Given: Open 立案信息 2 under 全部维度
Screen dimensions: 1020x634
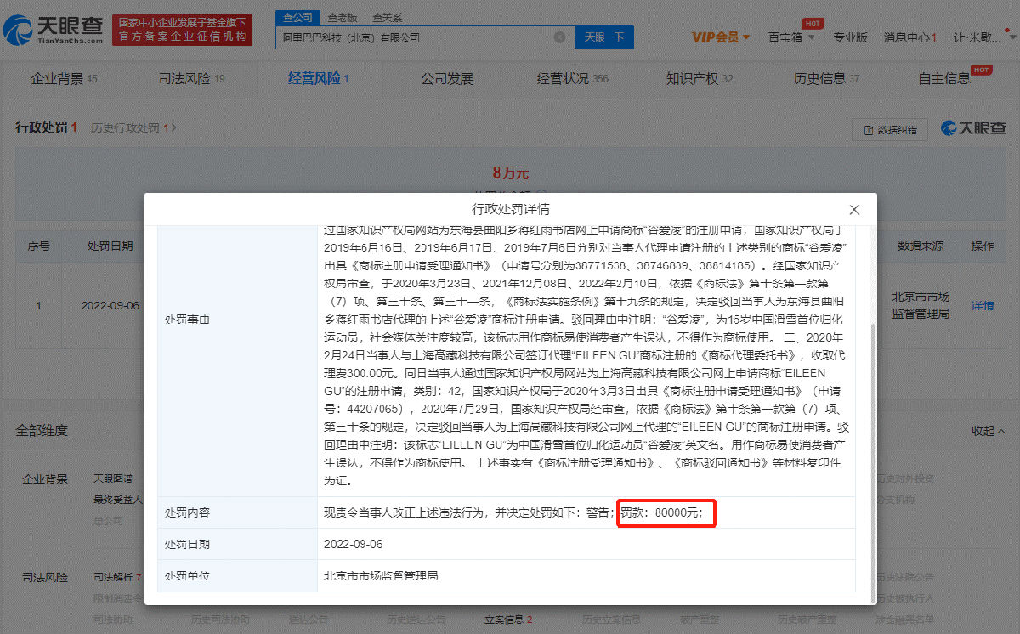Looking at the screenshot, I should pyautogui.click(x=507, y=620).
